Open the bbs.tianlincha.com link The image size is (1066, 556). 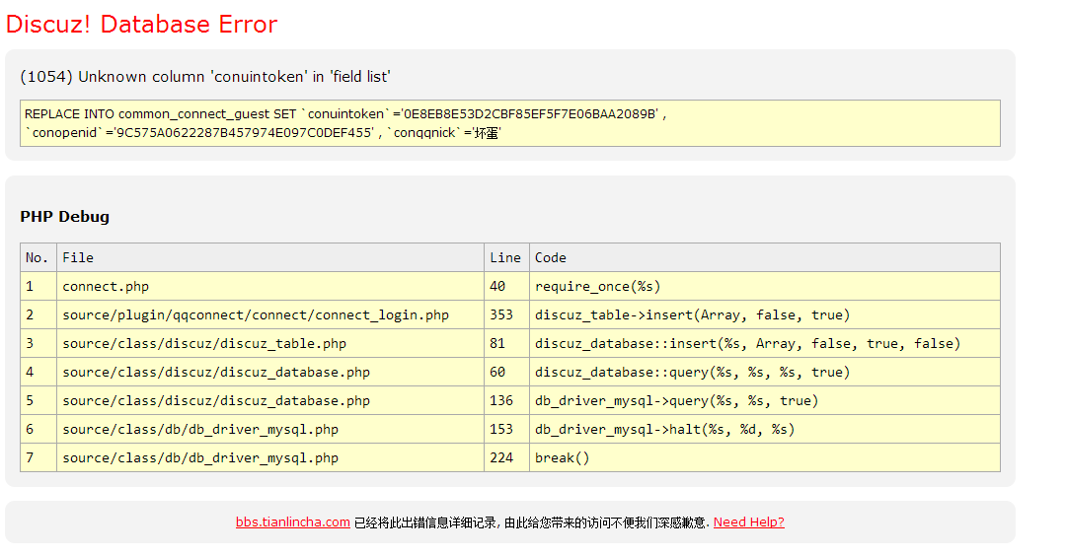pyautogui.click(x=292, y=522)
